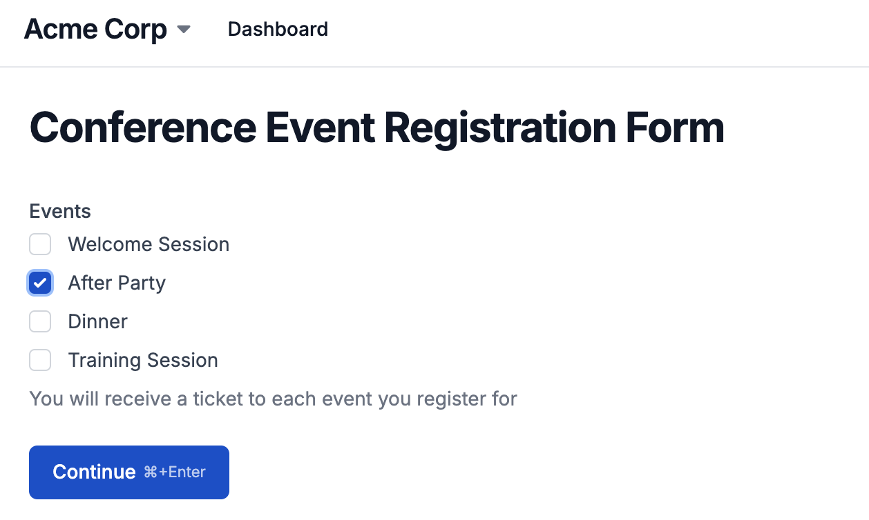This screenshot has width=869, height=520.
Task: Click the ⌘+Enter shortcut label on Continue
Action: [x=174, y=472]
